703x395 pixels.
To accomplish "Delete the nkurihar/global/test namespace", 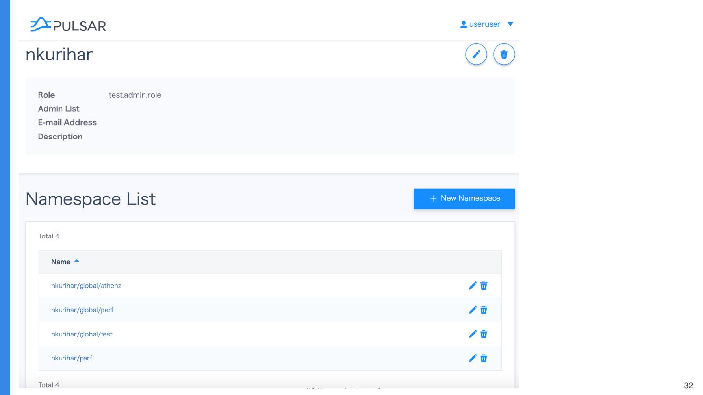I will tap(484, 334).
